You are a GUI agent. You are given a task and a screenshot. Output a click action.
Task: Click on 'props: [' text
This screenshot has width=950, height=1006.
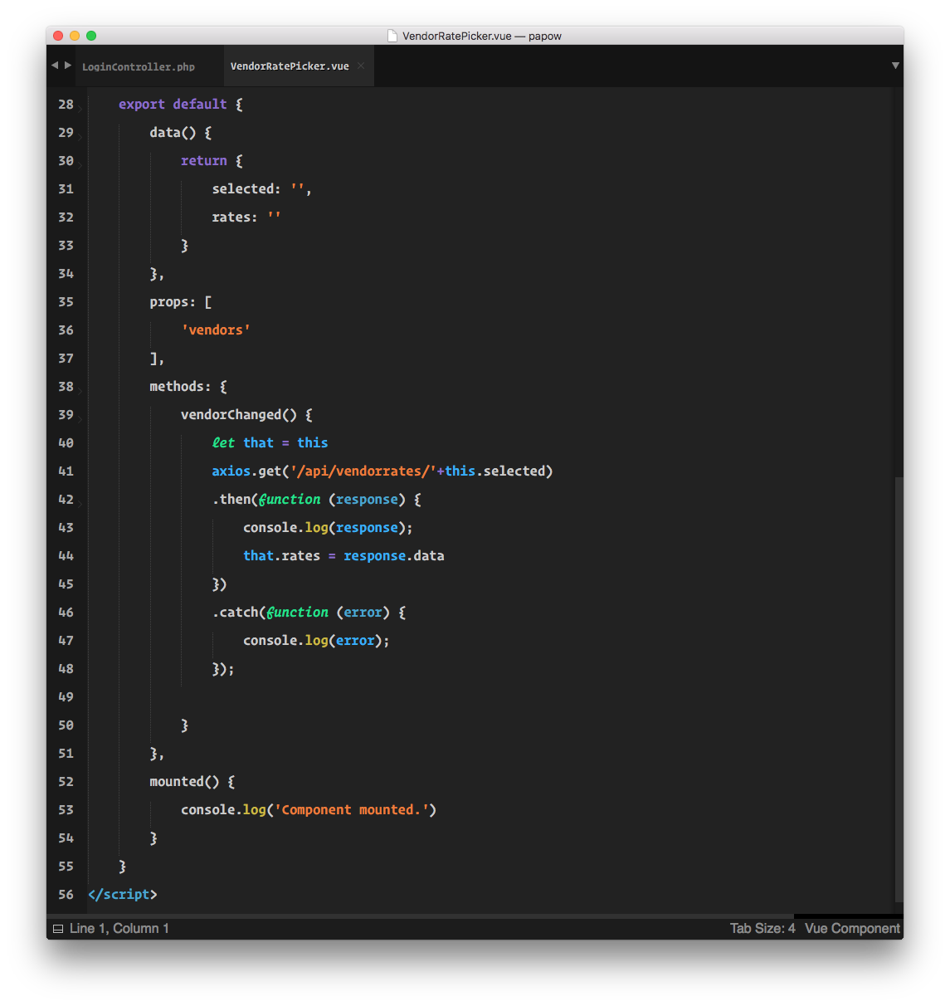coord(181,302)
